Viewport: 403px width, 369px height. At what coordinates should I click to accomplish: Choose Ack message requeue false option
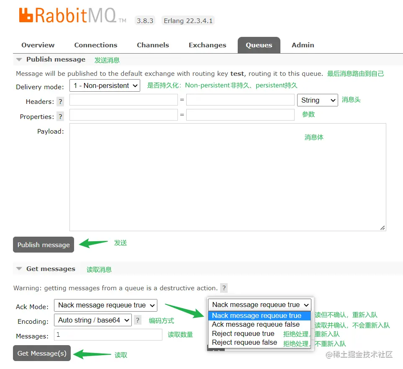pos(259,325)
